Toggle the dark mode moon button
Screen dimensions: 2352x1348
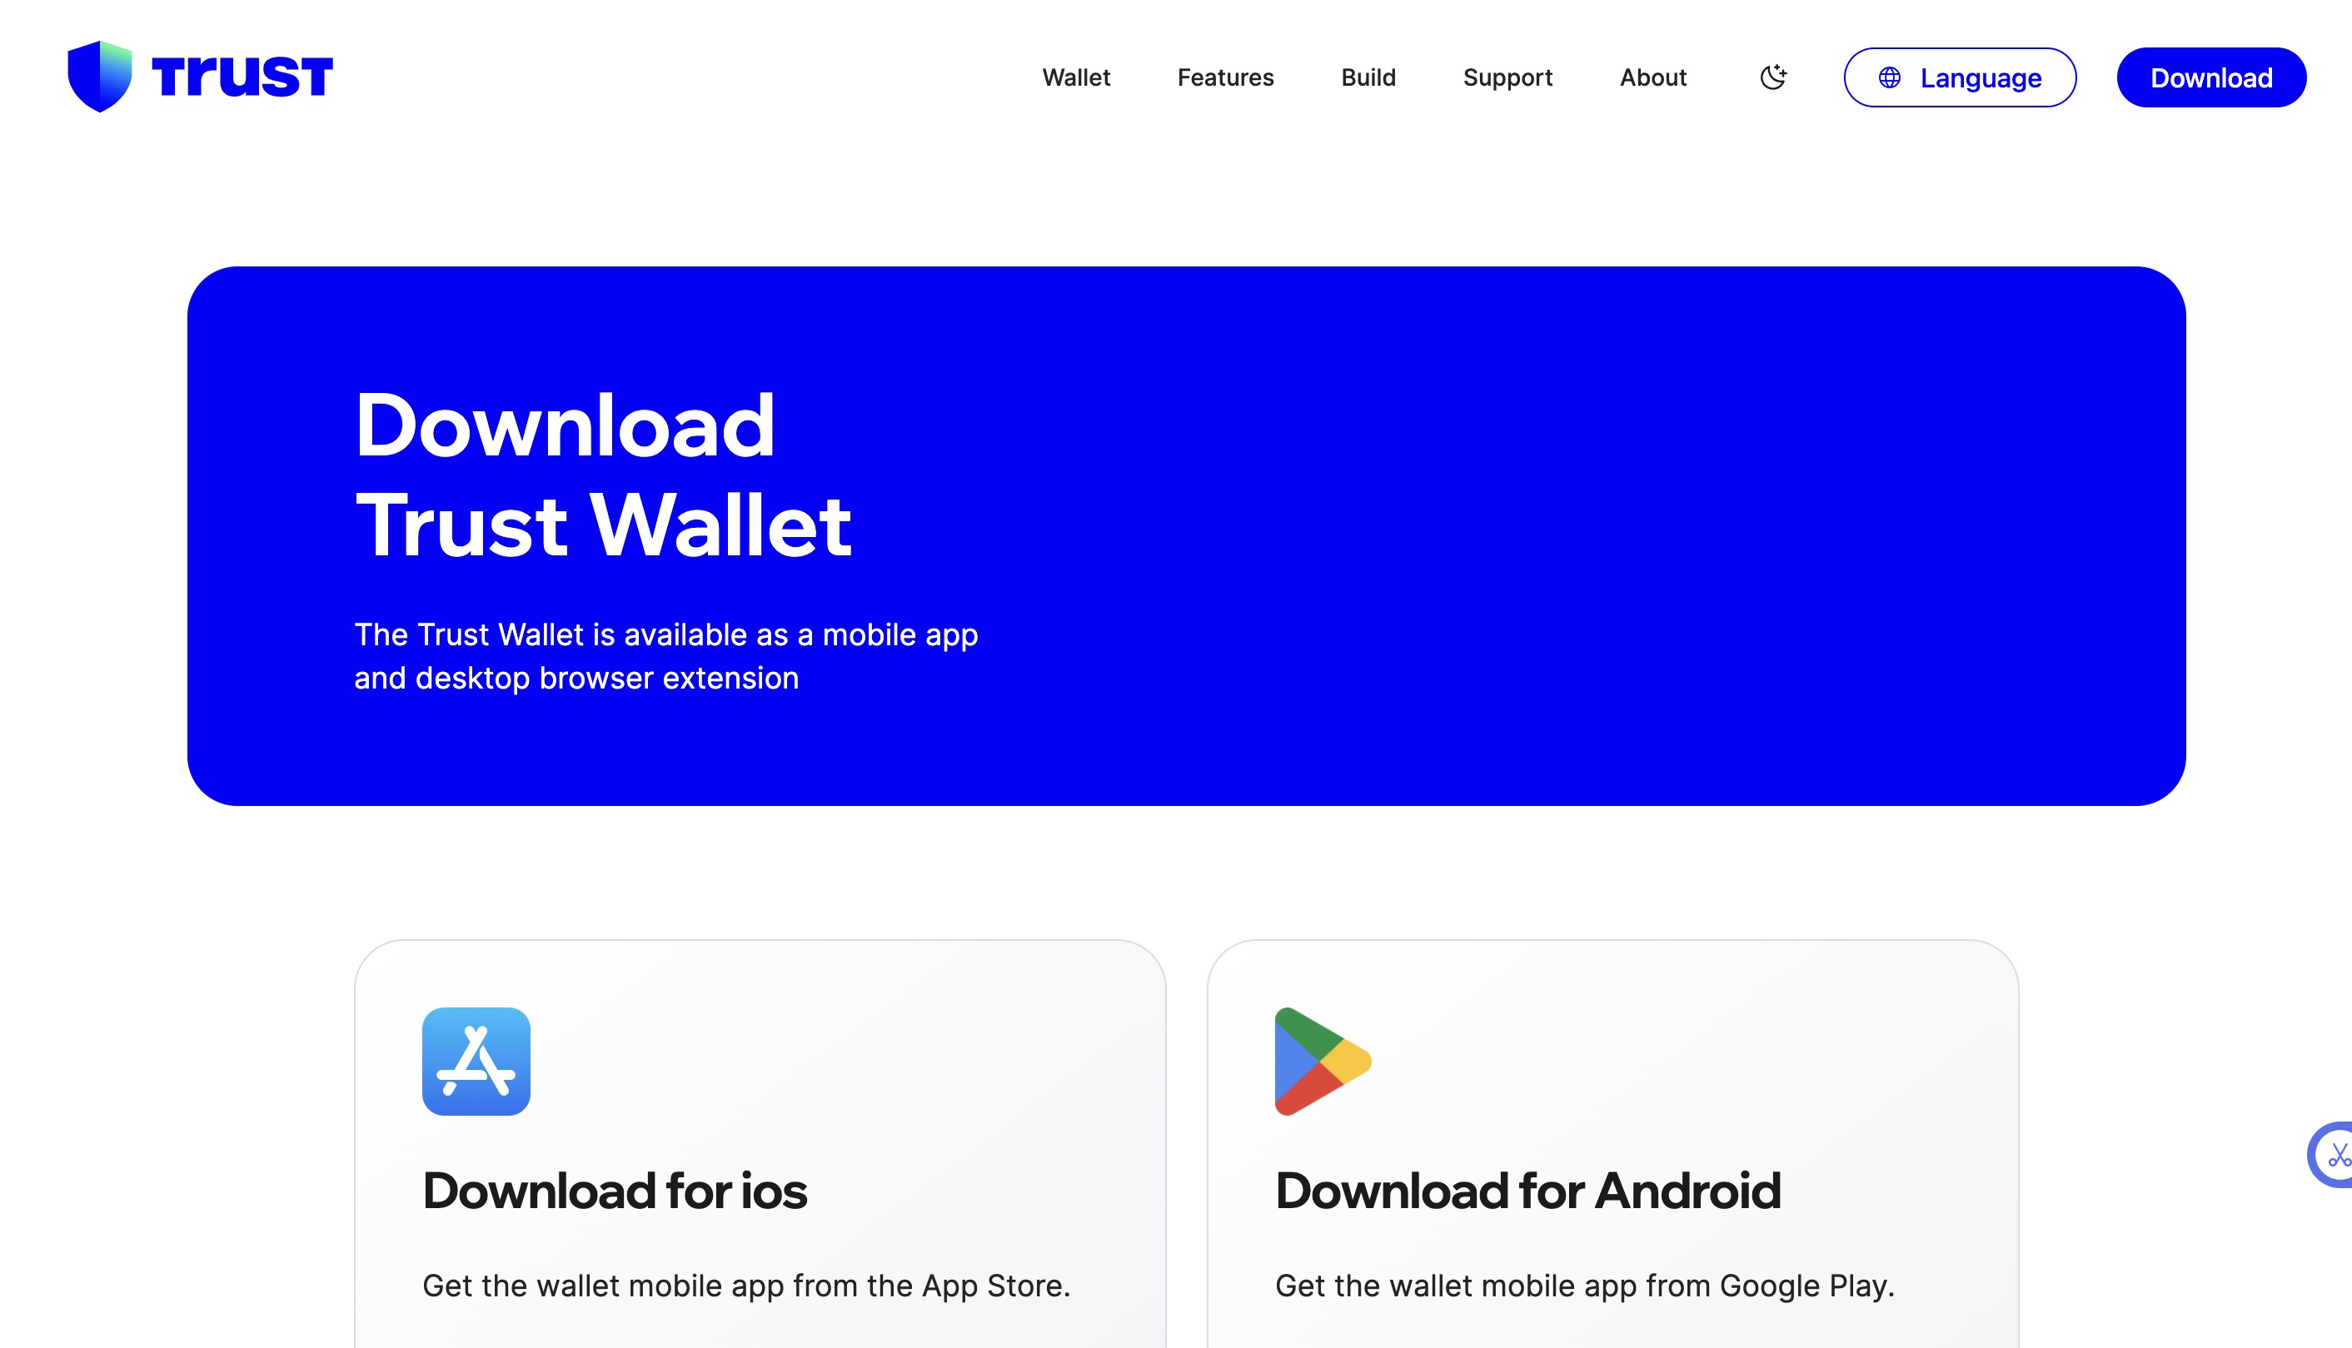point(1772,77)
